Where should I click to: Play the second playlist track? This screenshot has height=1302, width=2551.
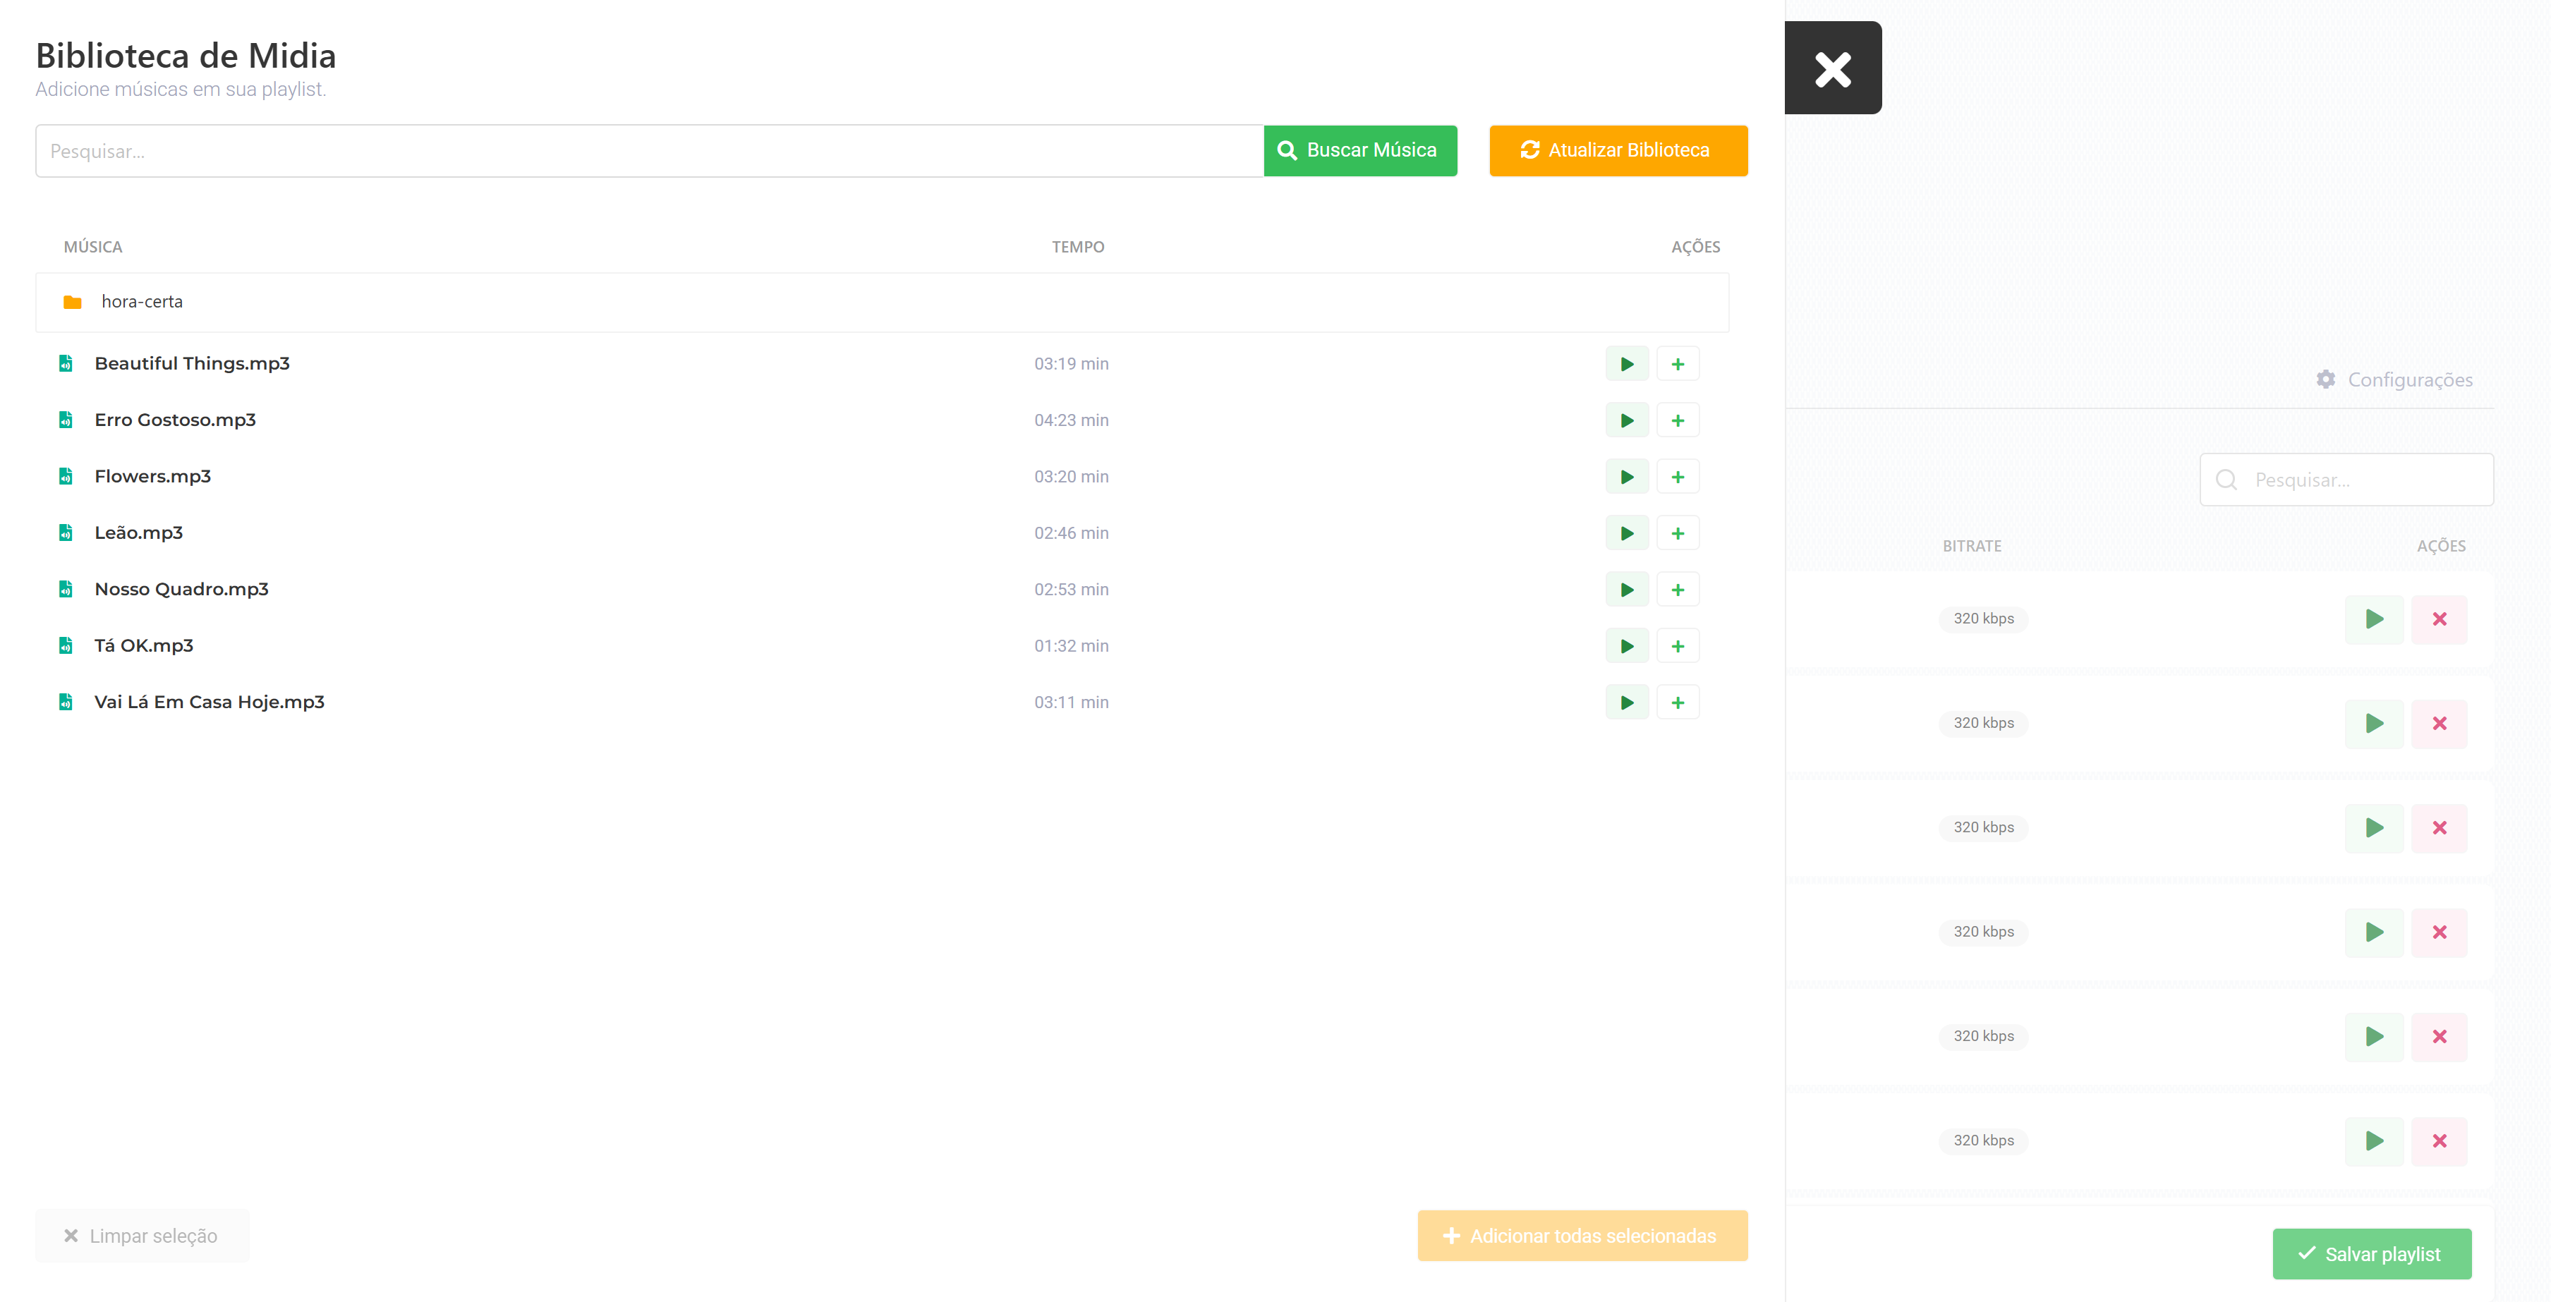click(2373, 723)
